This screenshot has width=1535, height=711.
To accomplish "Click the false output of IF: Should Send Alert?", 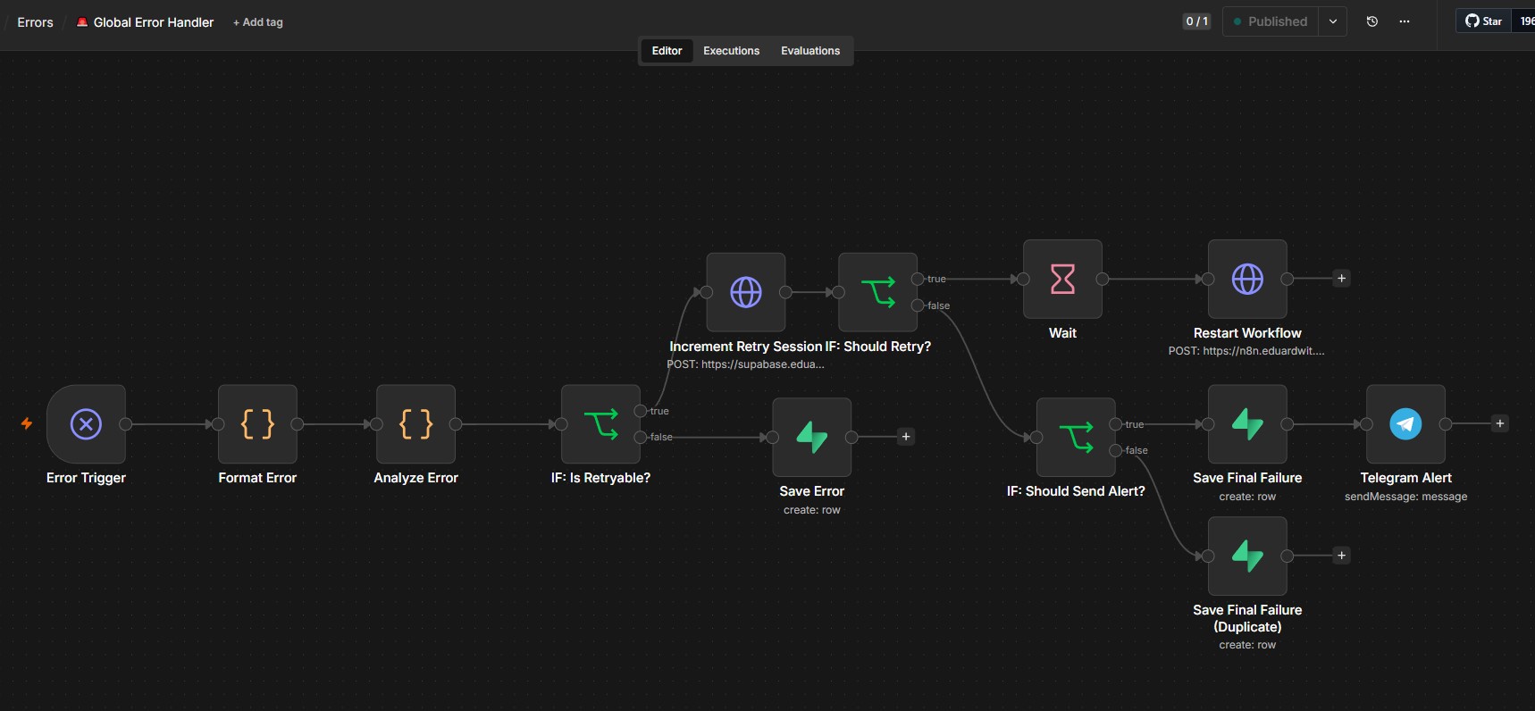I will tap(1116, 450).
